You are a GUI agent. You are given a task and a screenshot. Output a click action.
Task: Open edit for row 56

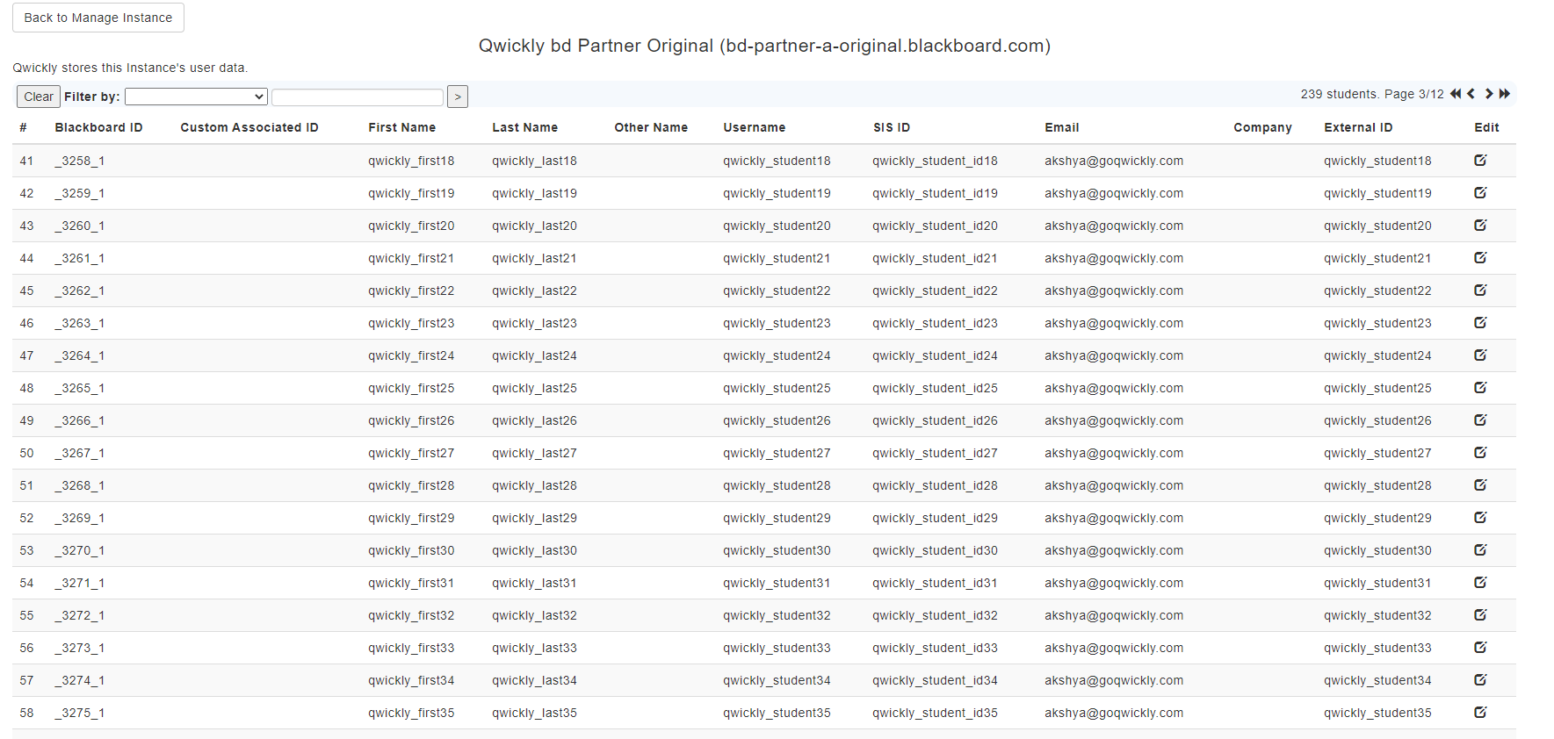point(1479,648)
